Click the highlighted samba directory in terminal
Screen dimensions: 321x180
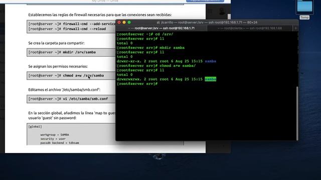click(x=211, y=79)
